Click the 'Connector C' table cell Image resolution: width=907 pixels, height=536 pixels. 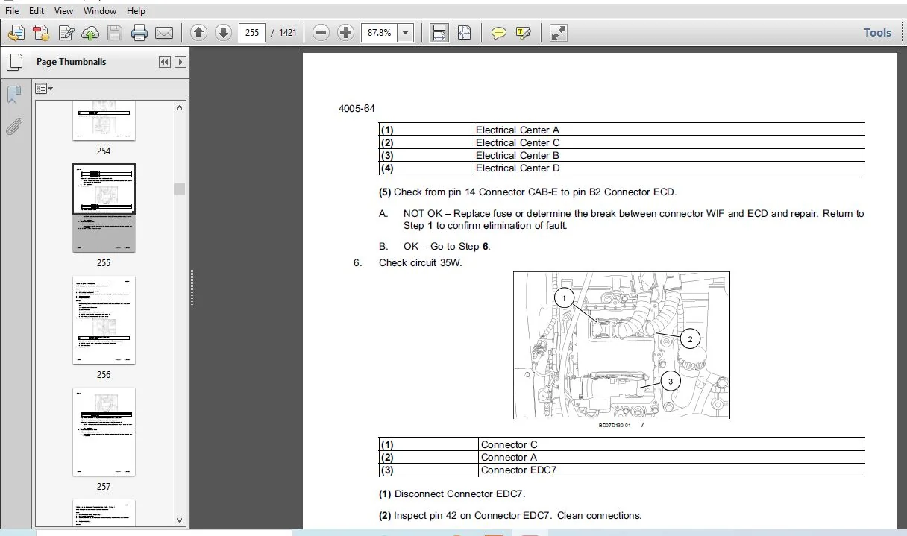click(x=671, y=444)
